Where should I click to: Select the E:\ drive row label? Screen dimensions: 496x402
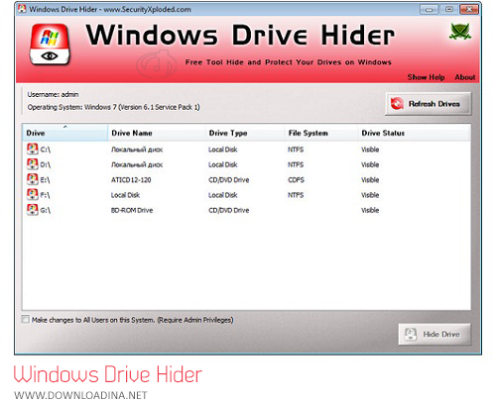pyautogui.click(x=45, y=180)
